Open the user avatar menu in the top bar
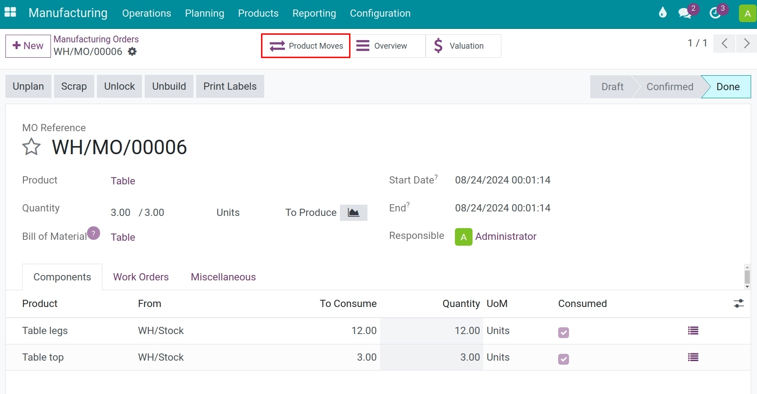This screenshot has width=757, height=394. point(747,13)
